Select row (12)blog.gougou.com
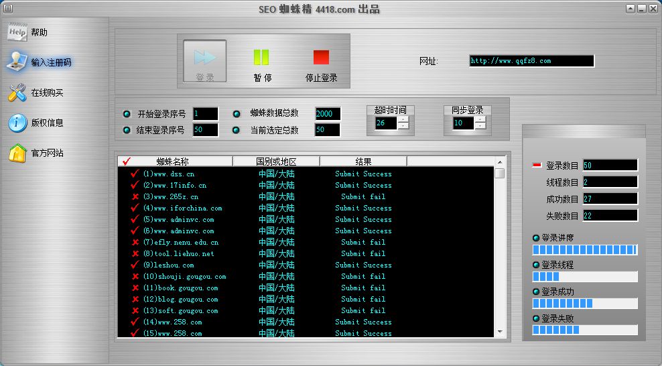 pos(306,299)
